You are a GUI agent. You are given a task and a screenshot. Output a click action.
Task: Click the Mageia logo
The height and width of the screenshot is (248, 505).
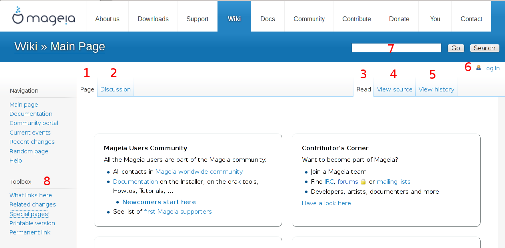pos(44,16)
